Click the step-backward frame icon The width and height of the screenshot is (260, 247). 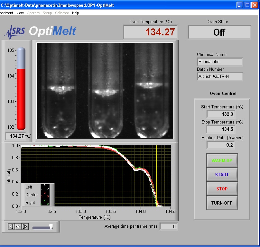[x=11, y=226]
